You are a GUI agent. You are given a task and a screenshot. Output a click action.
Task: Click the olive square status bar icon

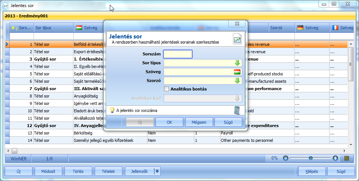(346, 158)
